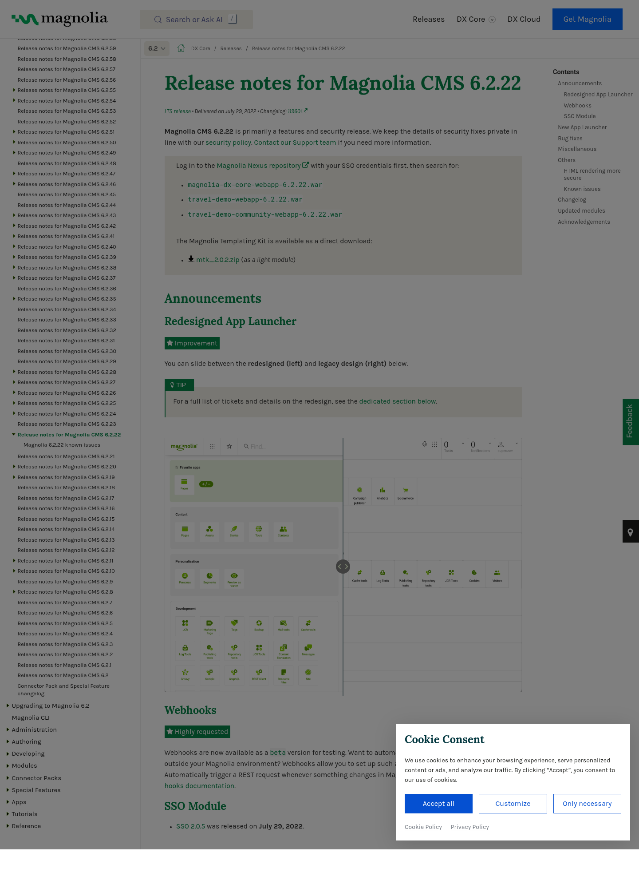Click Releases in the breadcrumb

pyautogui.click(x=231, y=48)
